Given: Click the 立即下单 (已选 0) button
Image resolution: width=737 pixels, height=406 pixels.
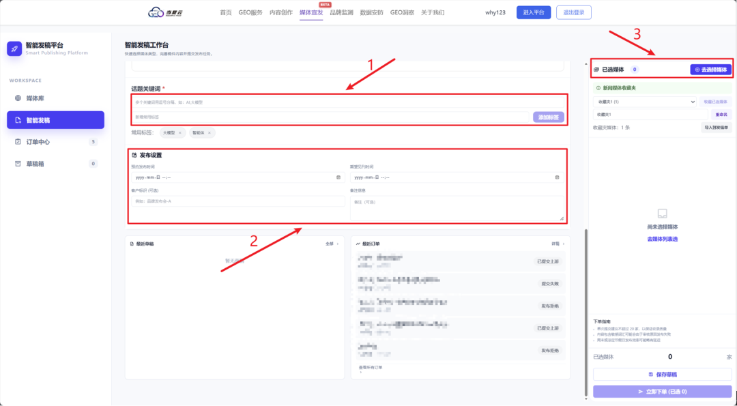Looking at the screenshot, I should [x=662, y=392].
